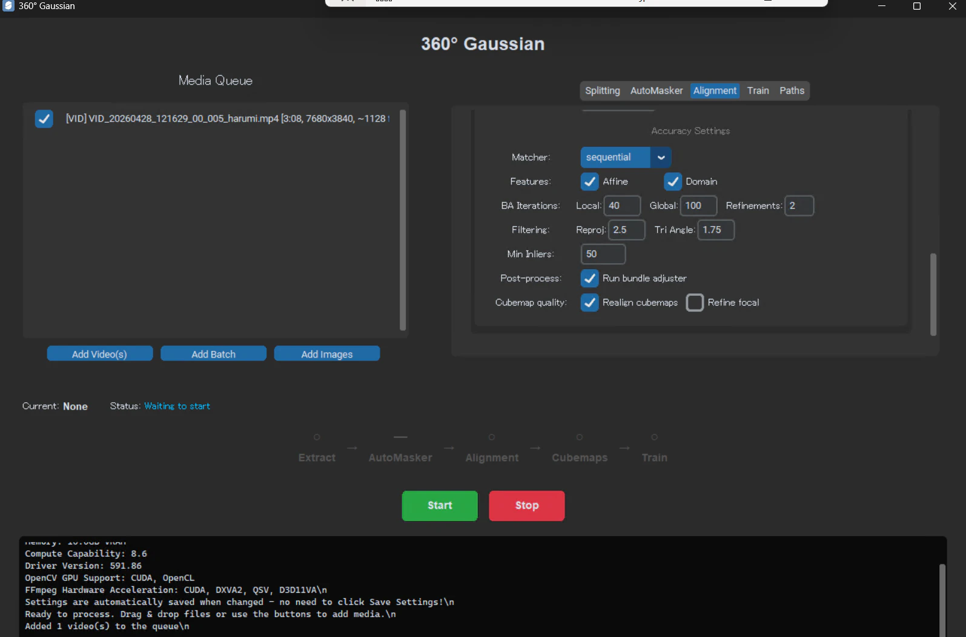Edit the Global BA iterations field
The width and height of the screenshot is (966, 637).
698,206
